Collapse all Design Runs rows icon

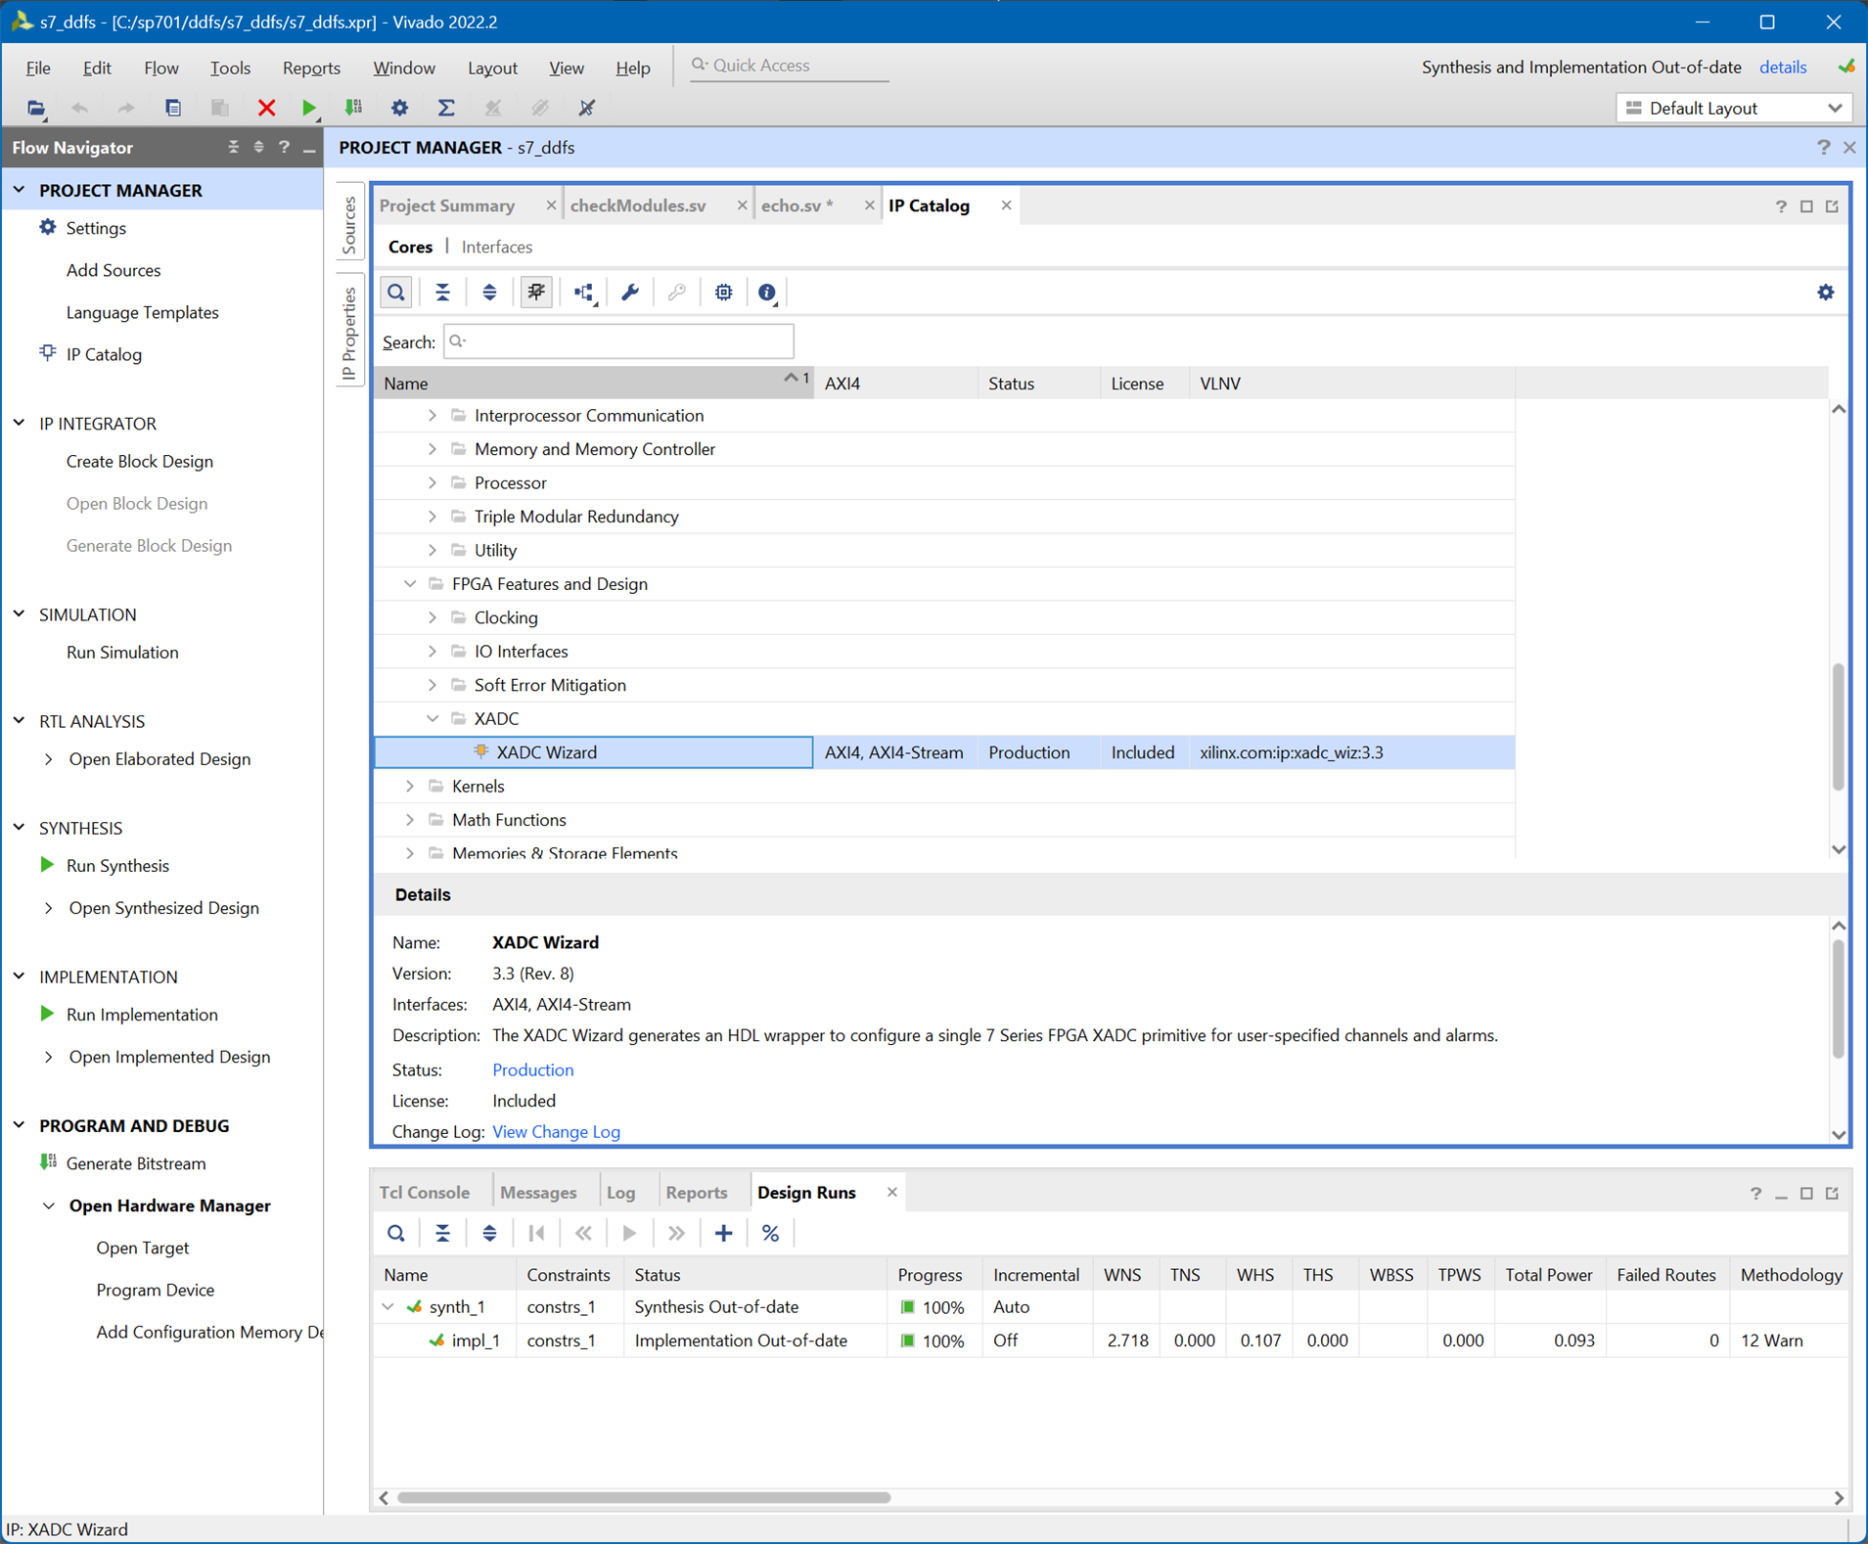[442, 1233]
